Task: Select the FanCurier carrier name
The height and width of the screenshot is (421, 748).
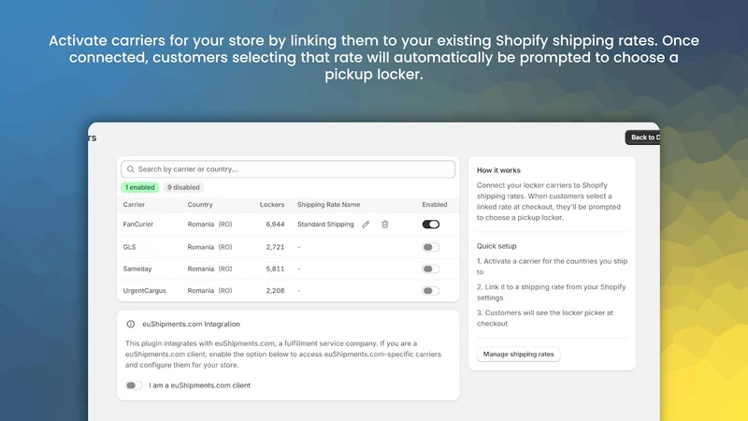Action: 137,225
